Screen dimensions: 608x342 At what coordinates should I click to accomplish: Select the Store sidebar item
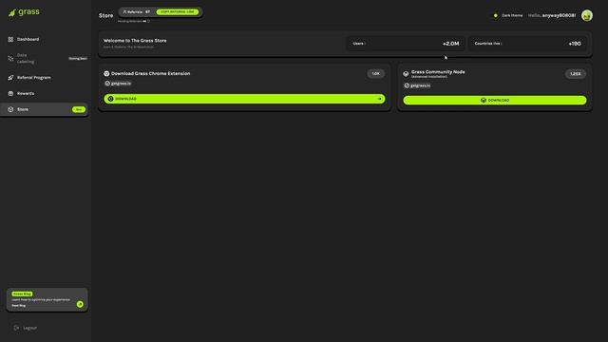(46, 109)
